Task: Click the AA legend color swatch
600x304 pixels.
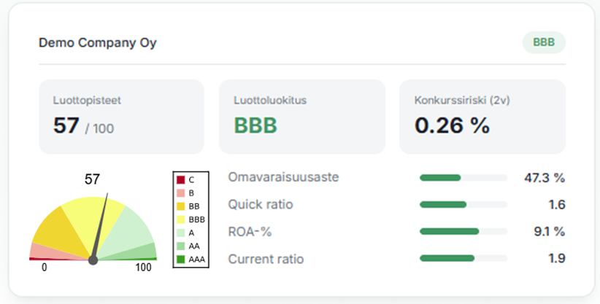Action: (180, 246)
